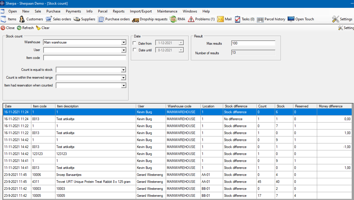Open Tasks (0) checklist icon
Image resolution: width=354 pixels, height=200 pixels.
237,19
